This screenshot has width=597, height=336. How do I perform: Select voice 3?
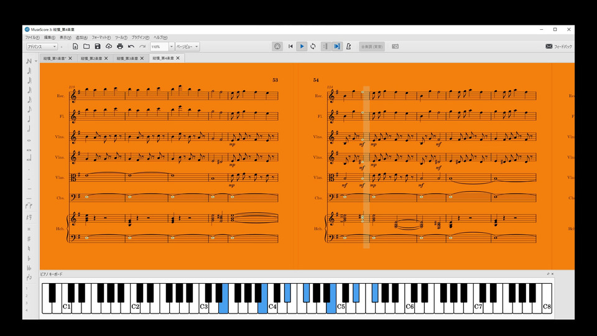(27, 303)
